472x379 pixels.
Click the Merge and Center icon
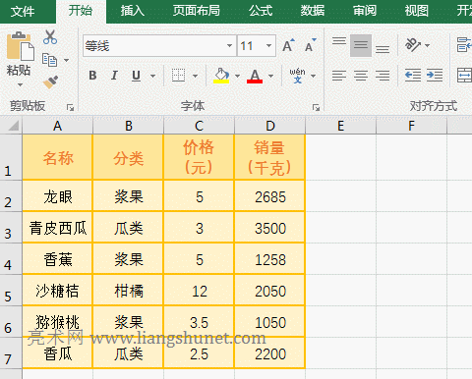pos(464,76)
